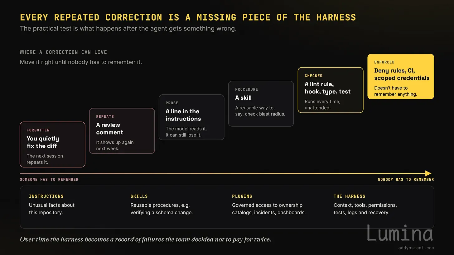
Task: Choose the Prose 'A line in the instructions' card
Action: [x=191, y=117]
